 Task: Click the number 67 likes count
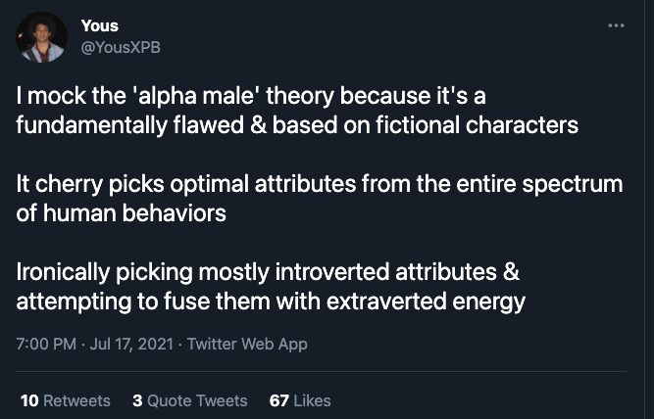click(x=279, y=400)
